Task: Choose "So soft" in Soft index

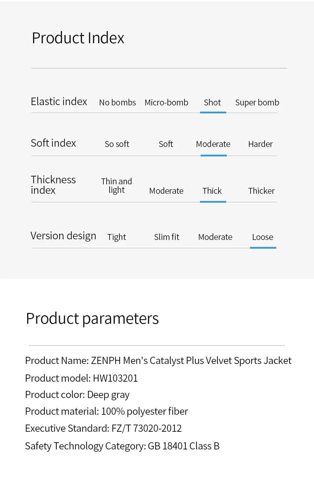Action: click(x=117, y=144)
